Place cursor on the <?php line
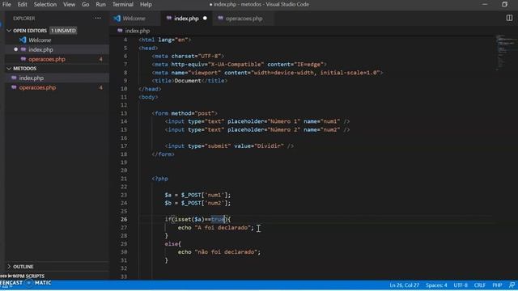 tap(160, 179)
